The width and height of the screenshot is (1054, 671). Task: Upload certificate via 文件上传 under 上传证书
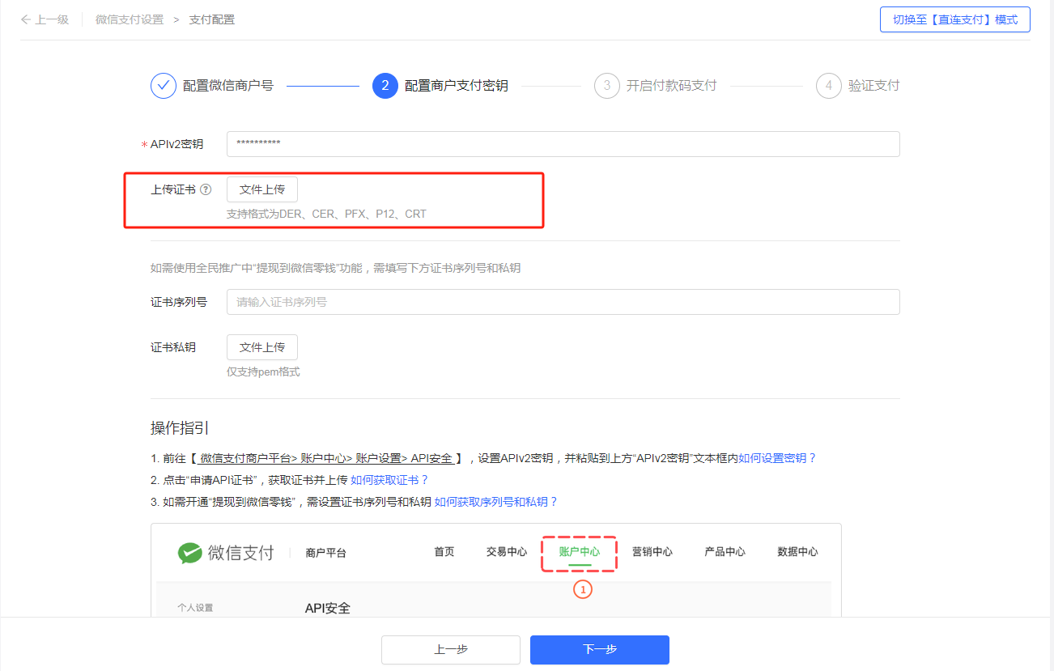(x=262, y=189)
